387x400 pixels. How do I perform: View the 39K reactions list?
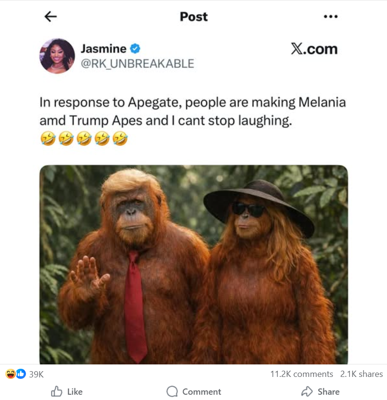click(x=37, y=374)
